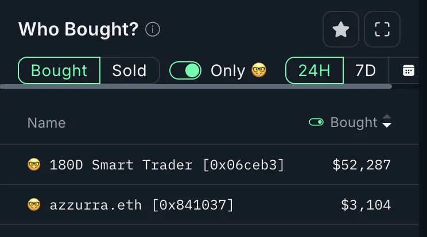Open the calendar date picker icon
Image resolution: width=427 pixels, height=237 pixels.
[408, 70]
